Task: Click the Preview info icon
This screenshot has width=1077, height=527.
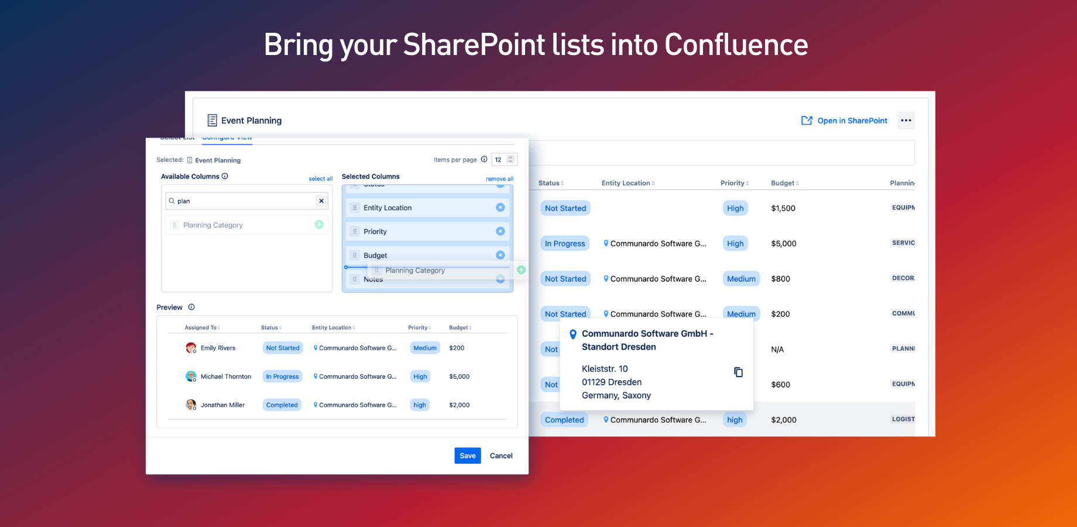Action: (x=191, y=307)
